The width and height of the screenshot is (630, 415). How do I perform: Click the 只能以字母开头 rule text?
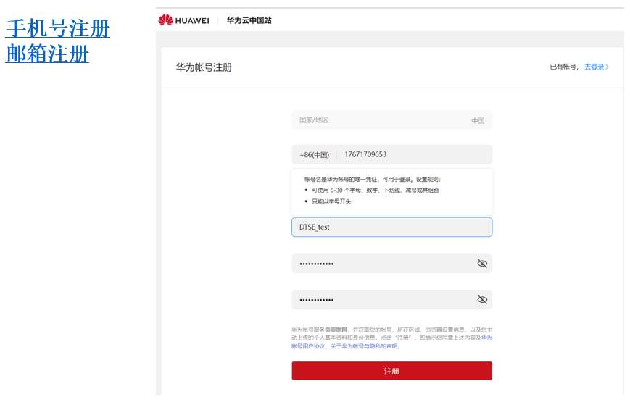[x=331, y=201]
